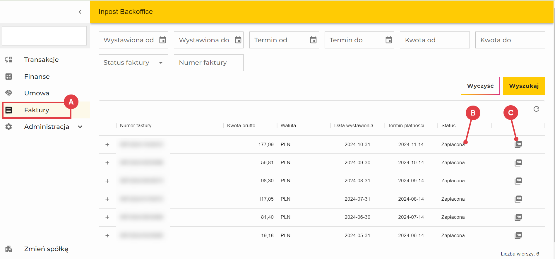Expand the invoice row for 117,05 PLN
555x259 pixels.
[107, 199]
